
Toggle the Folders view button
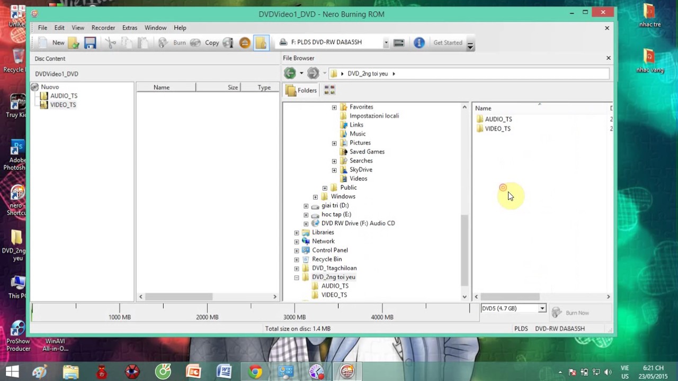[x=301, y=90]
